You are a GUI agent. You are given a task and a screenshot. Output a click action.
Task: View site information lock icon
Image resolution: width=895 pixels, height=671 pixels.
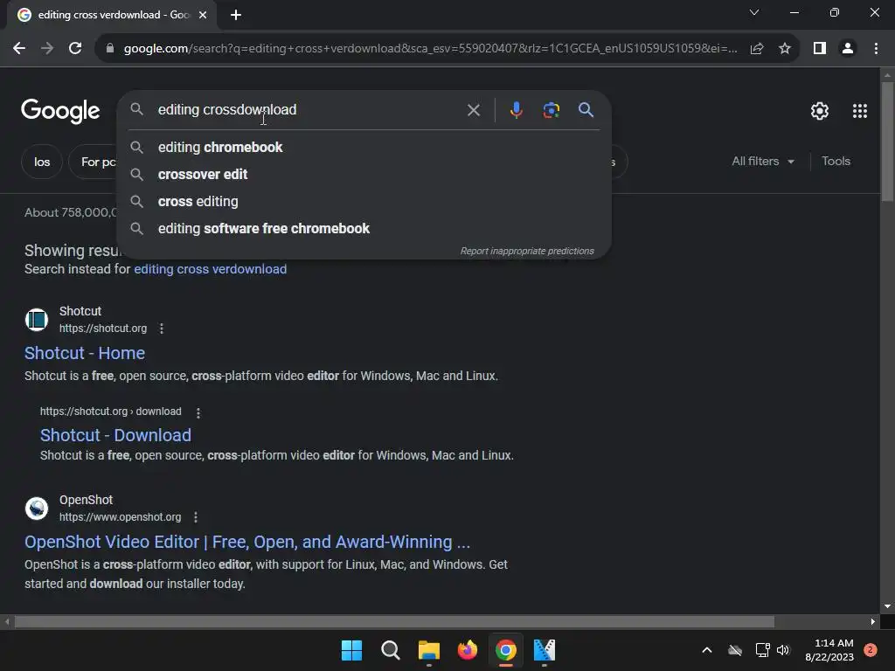[x=110, y=49]
